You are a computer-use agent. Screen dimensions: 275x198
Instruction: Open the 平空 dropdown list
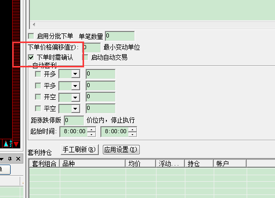pos(75,109)
